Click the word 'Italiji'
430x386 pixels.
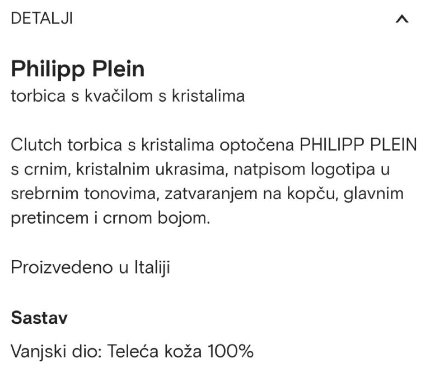point(151,267)
